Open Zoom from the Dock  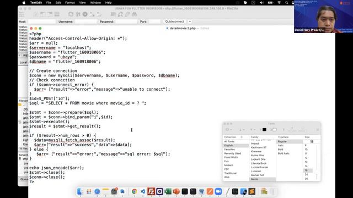click(218, 191)
